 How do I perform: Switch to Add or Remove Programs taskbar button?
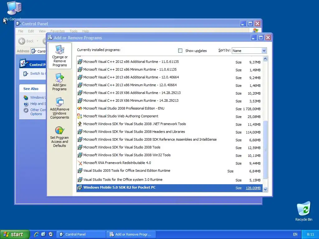(x=131, y=234)
